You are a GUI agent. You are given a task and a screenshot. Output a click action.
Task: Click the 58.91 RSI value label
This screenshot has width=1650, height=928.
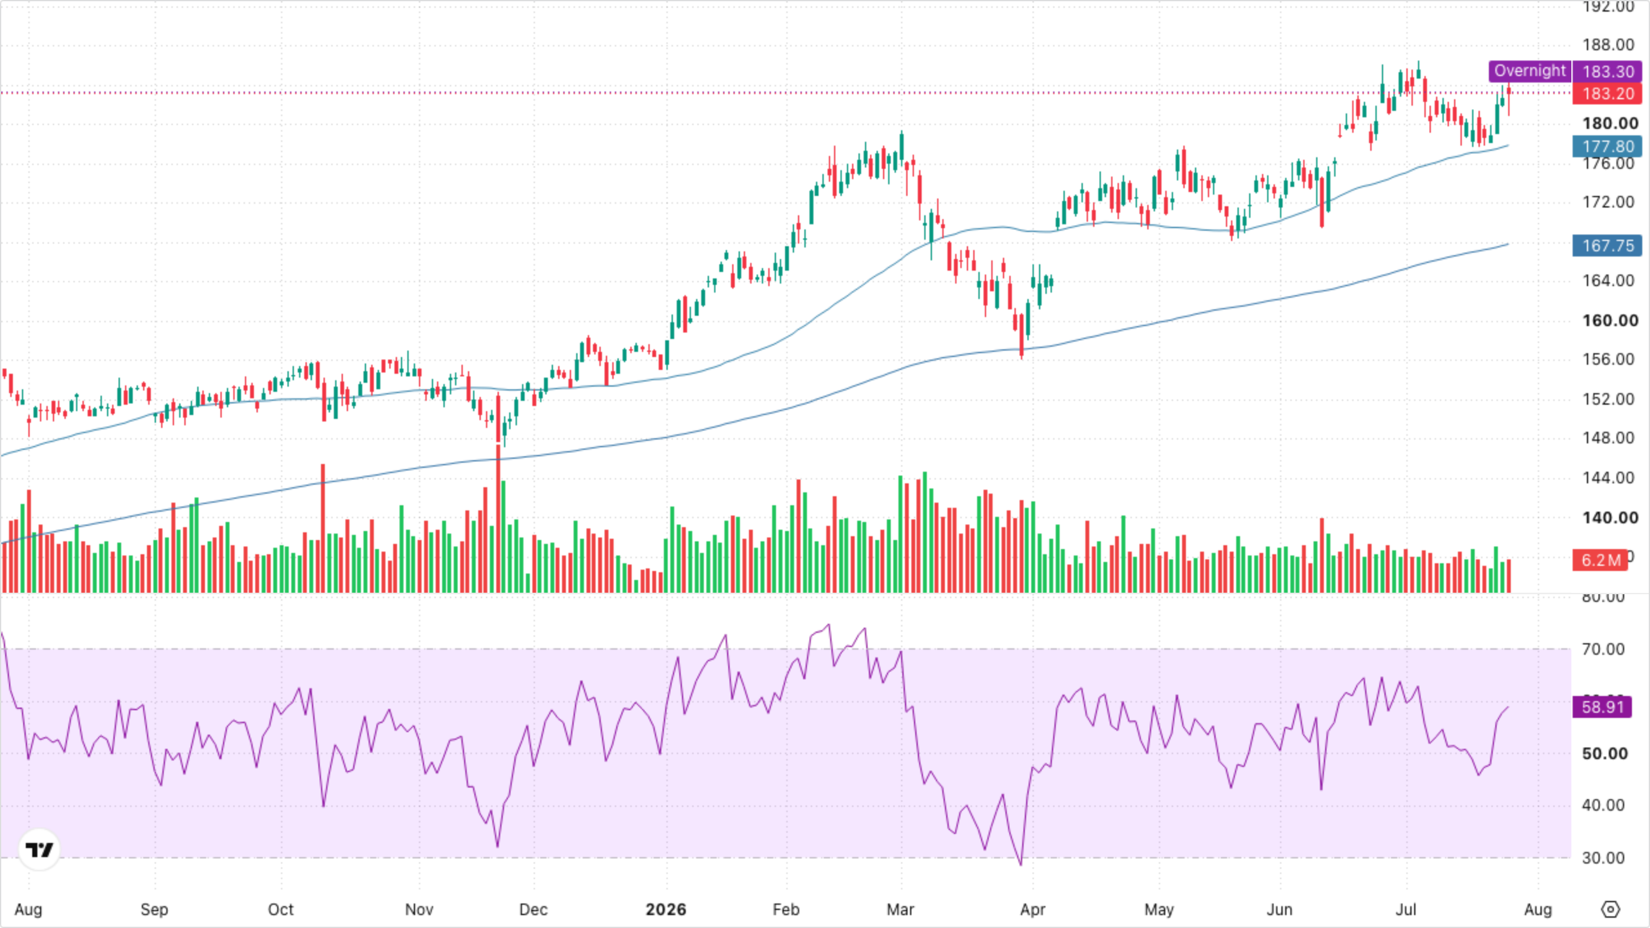[1603, 707]
